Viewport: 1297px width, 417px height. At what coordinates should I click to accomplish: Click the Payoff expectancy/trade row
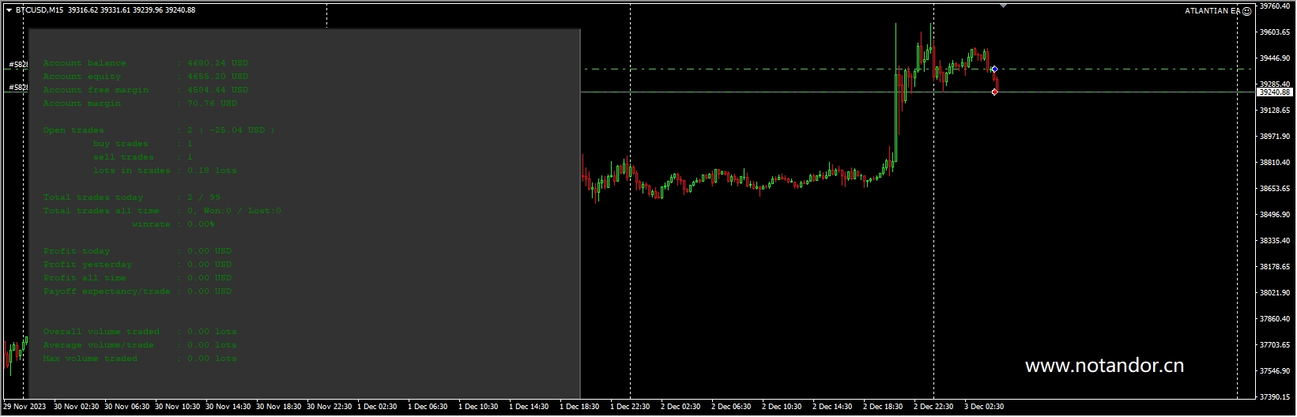coord(138,291)
